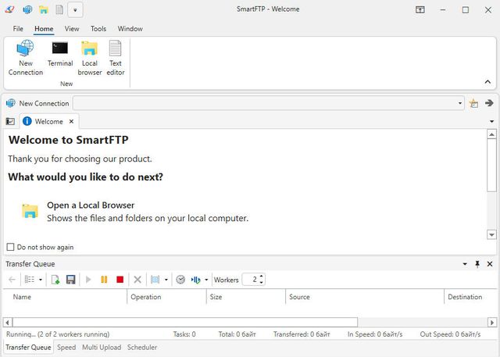Add a new item to the transfer queue
This screenshot has width=500, height=357.
pyautogui.click(x=55, y=280)
